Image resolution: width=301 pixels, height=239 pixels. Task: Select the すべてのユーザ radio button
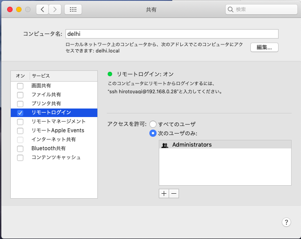[153, 124]
